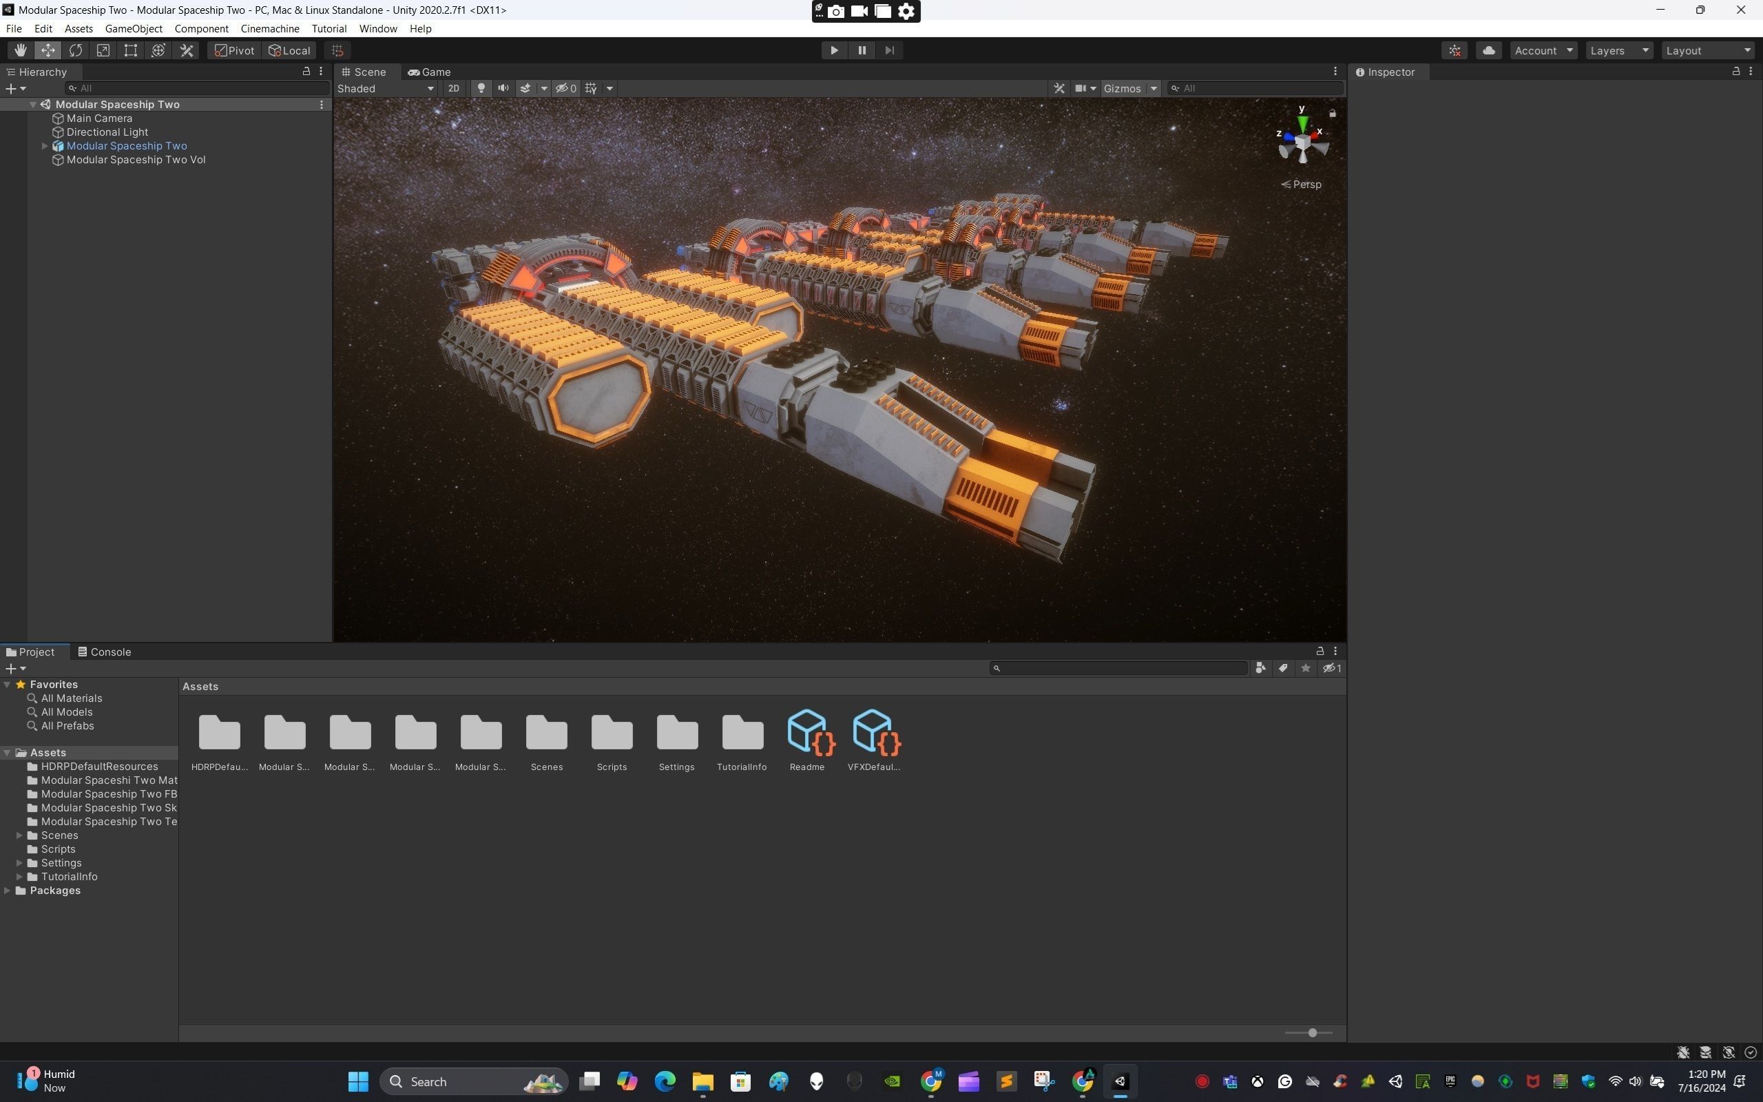Toggle scene audio

(503, 88)
